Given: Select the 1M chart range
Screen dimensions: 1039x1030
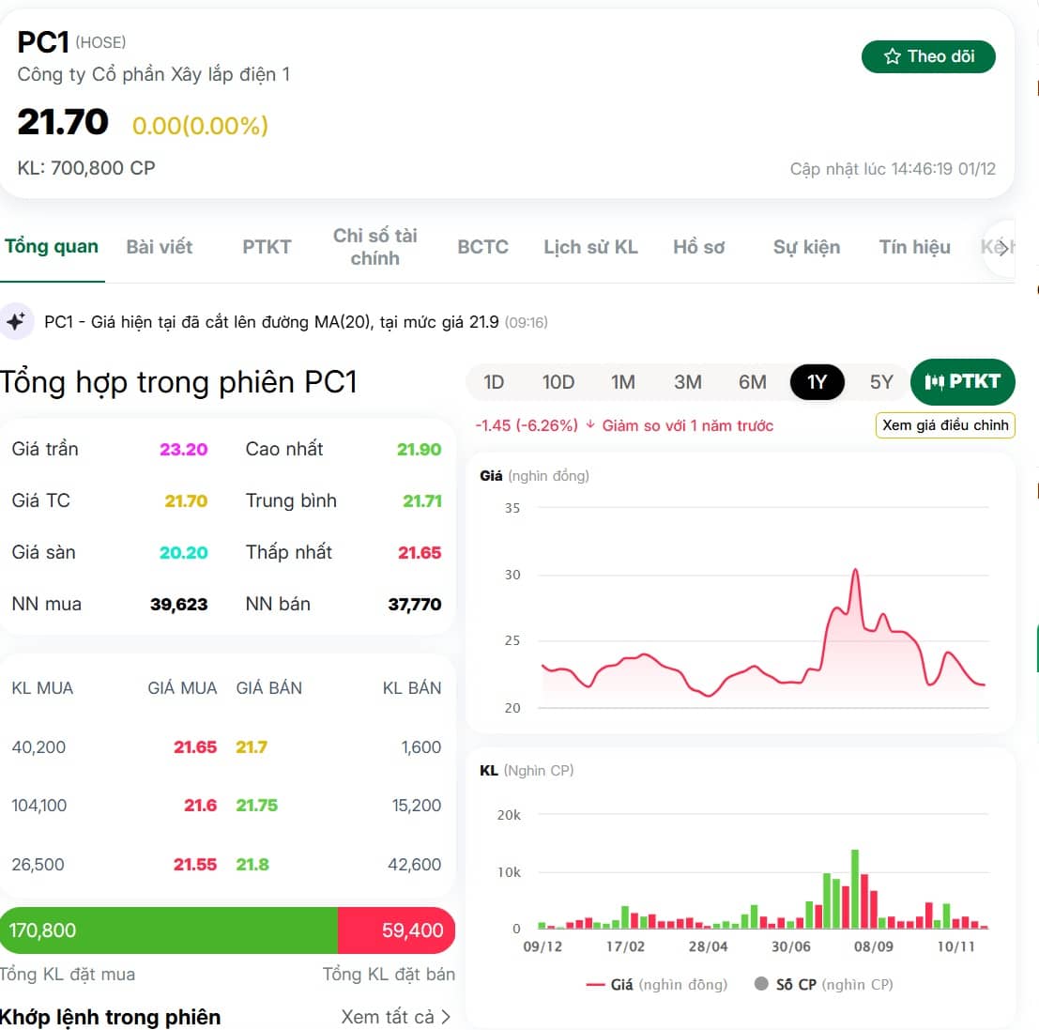Looking at the screenshot, I should tap(623, 382).
